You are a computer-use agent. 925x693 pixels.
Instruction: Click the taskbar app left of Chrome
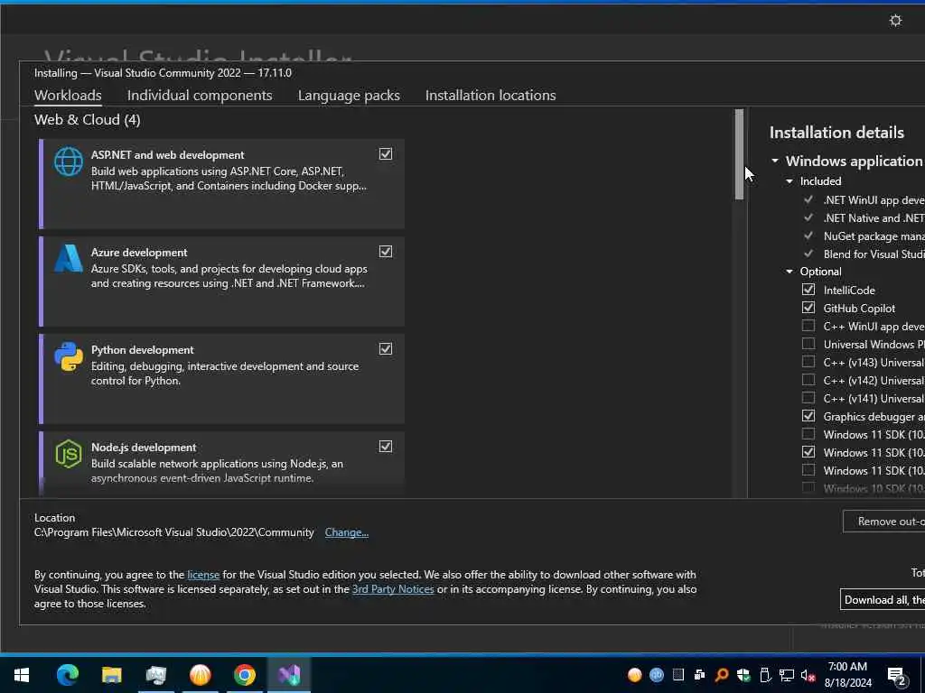pyautogui.click(x=200, y=675)
